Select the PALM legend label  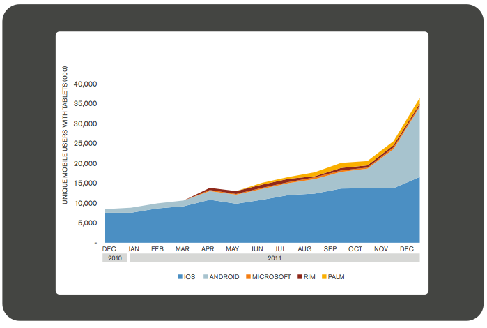[x=336, y=276]
